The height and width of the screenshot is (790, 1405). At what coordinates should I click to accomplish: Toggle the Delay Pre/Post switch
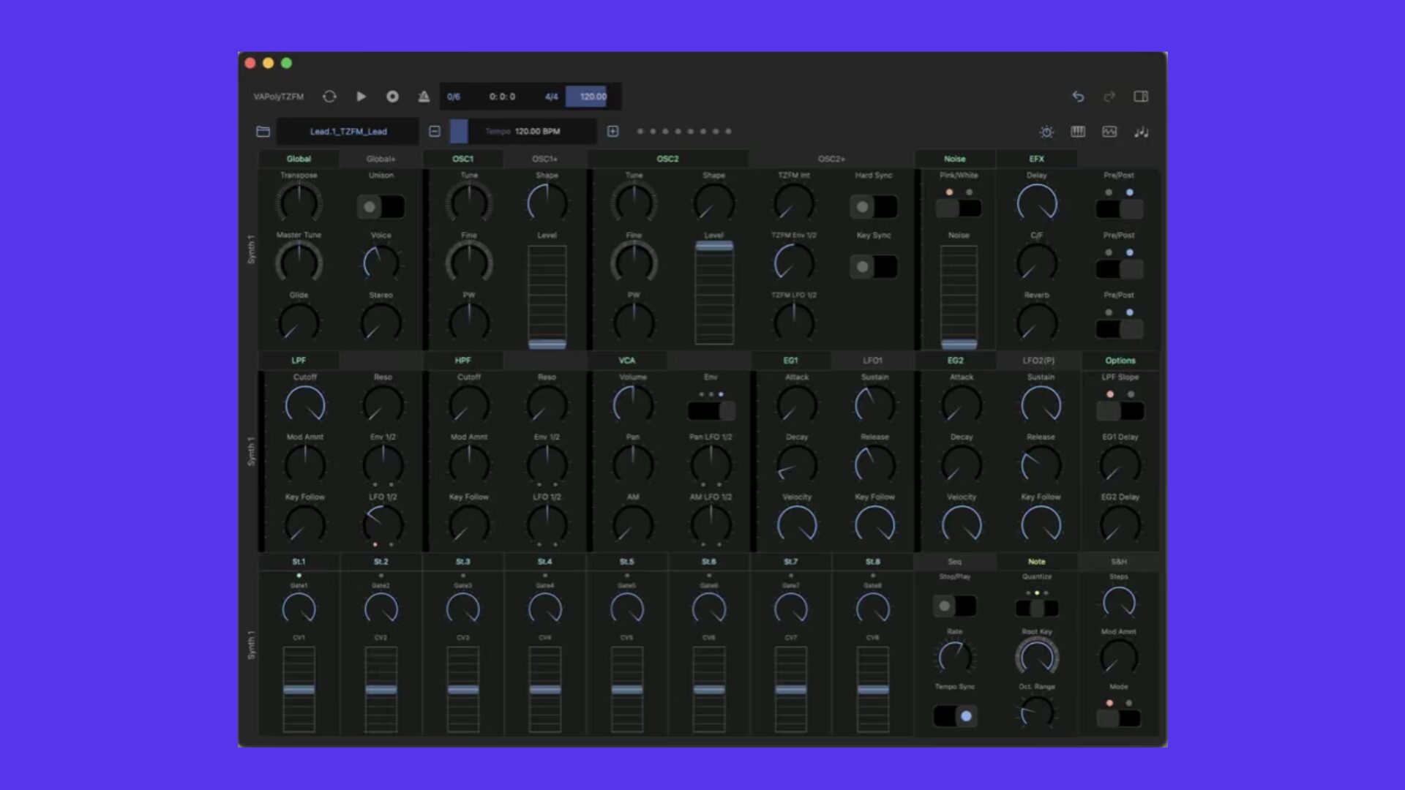1119,209
